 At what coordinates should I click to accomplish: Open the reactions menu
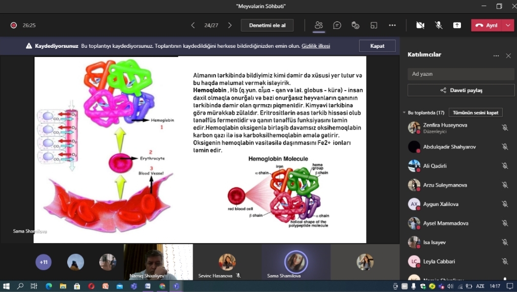tap(356, 25)
